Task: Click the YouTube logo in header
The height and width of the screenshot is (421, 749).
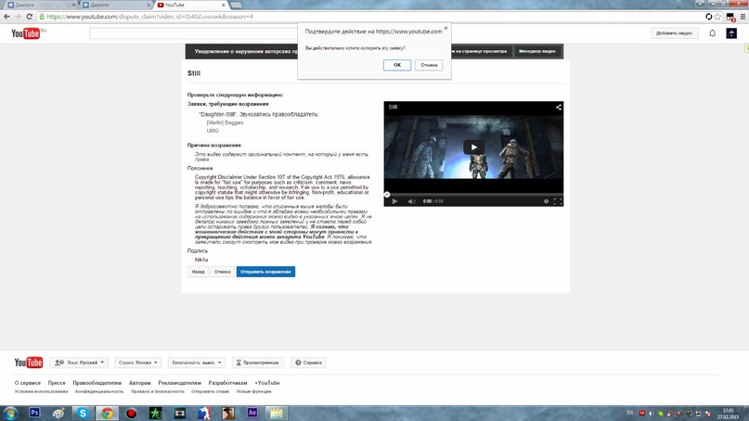Action: point(26,33)
